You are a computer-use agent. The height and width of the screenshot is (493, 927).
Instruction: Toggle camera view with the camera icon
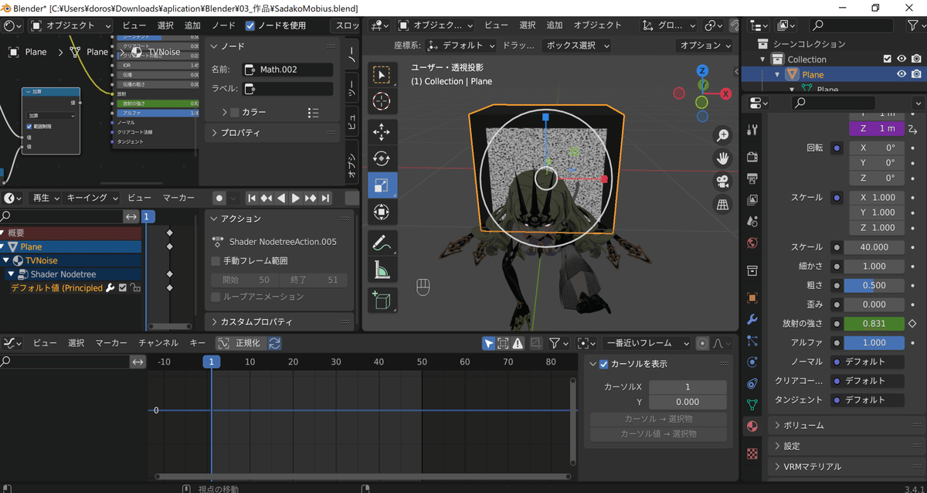click(x=723, y=182)
